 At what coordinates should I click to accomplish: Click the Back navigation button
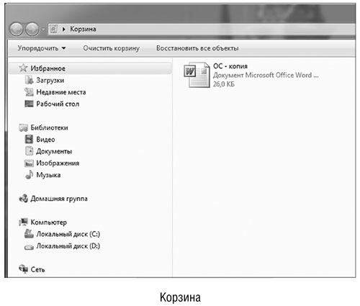coord(17,30)
